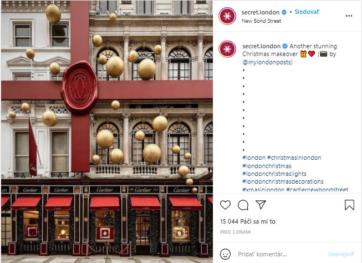
Task: Save post with the bookmark icon
Action: click(x=349, y=205)
